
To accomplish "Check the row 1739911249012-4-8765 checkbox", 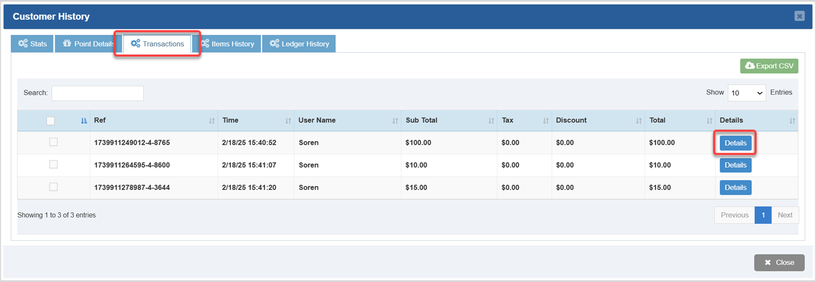I will tap(54, 142).
